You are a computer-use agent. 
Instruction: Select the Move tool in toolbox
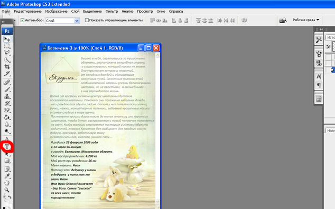coord(7,39)
